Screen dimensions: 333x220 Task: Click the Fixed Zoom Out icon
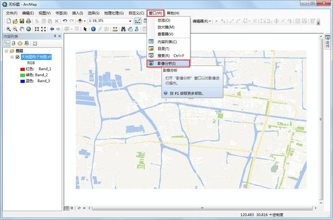click(44, 29)
